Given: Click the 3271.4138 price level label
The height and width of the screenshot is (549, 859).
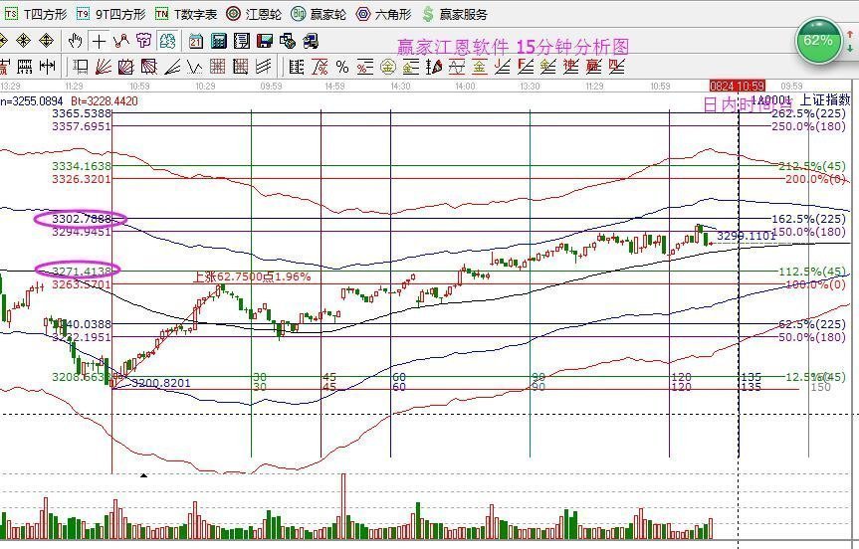Looking at the screenshot, I should point(82,271).
